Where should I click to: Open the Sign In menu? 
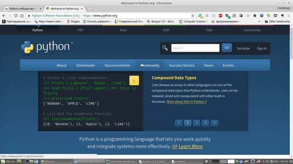(261, 48)
